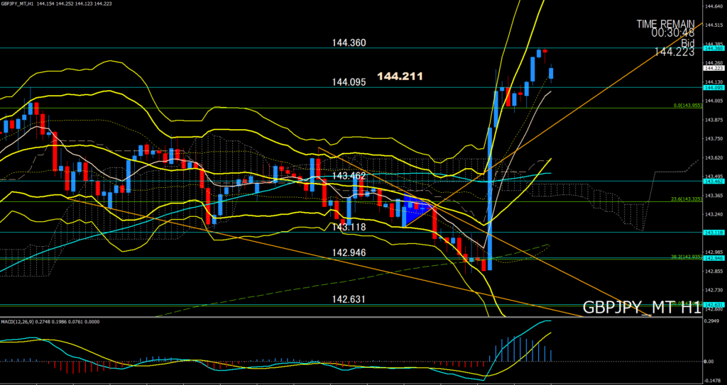Click the 143.462 level label on chart
Screen dimensions: 727x385
[349, 176]
